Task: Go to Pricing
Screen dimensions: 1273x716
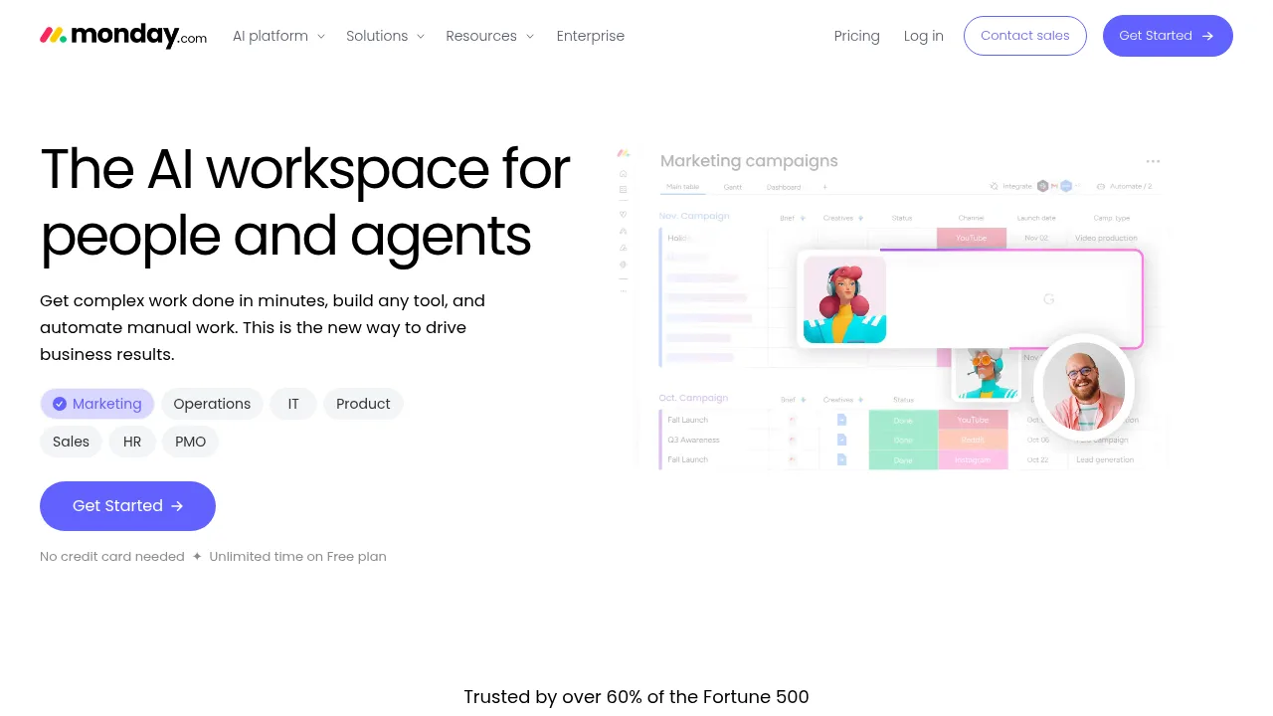Action: pos(857,36)
